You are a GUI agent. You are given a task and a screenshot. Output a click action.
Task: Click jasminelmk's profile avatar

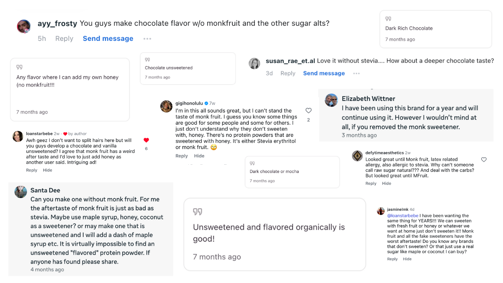pyautogui.click(x=381, y=211)
